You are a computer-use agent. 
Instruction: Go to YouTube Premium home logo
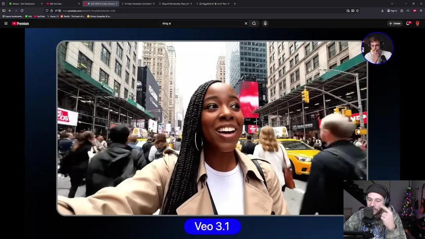tap(20, 24)
